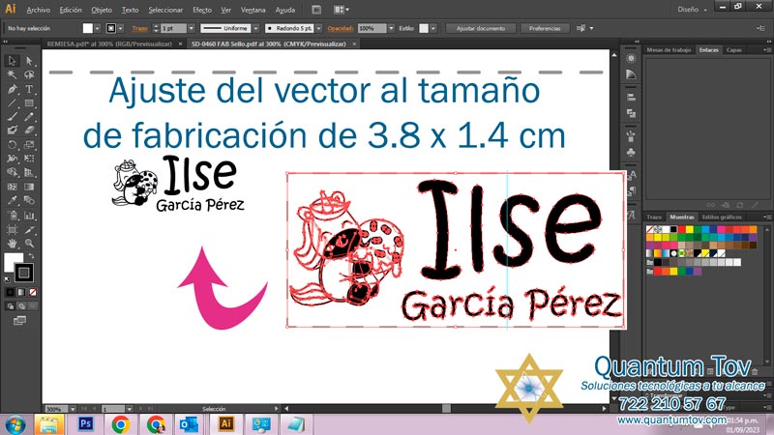The height and width of the screenshot is (435, 774).
Task: Activate Gradient mode button in toolbox
Action: (21, 293)
